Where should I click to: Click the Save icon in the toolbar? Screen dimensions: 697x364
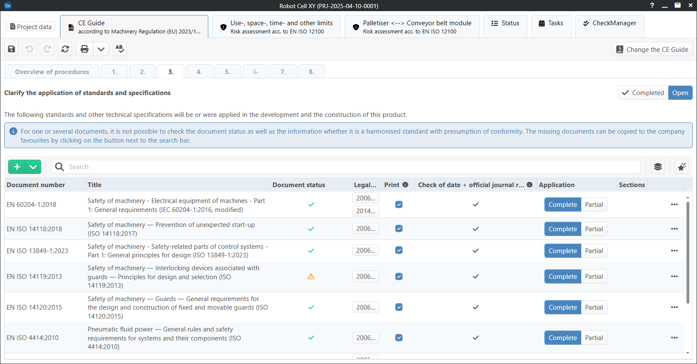pyautogui.click(x=12, y=49)
